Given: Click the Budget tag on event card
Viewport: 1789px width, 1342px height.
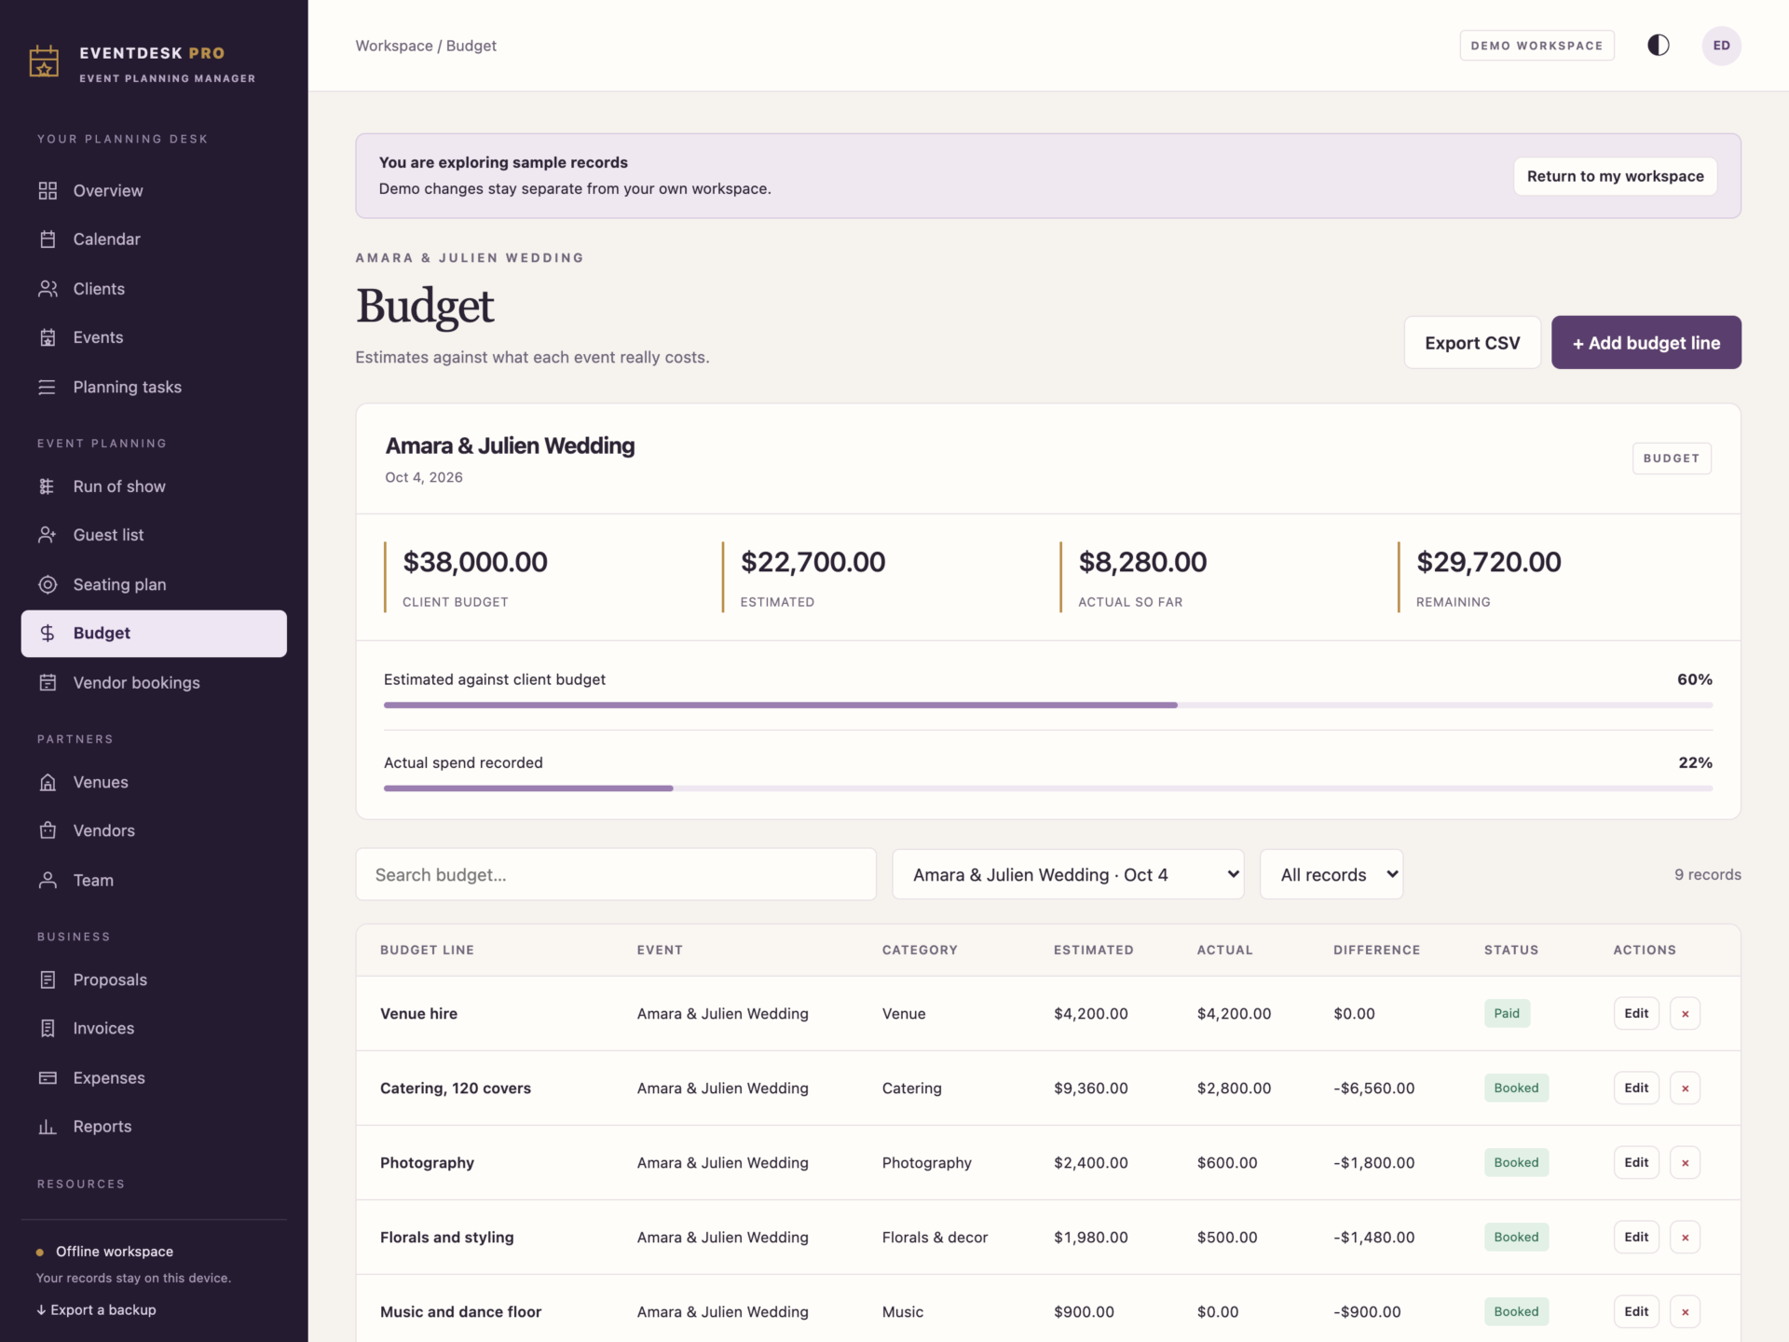Looking at the screenshot, I should pos(1672,459).
